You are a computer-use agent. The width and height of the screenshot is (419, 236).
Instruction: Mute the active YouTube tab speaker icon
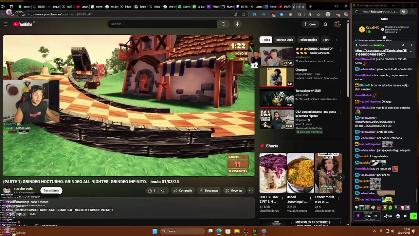(295, 7)
